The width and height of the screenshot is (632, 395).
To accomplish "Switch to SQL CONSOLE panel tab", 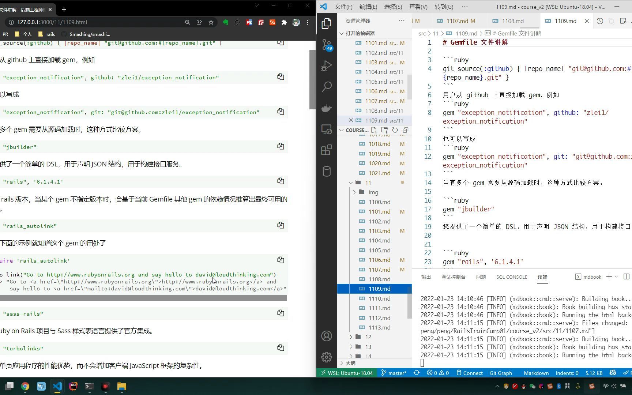I will 511,277.
